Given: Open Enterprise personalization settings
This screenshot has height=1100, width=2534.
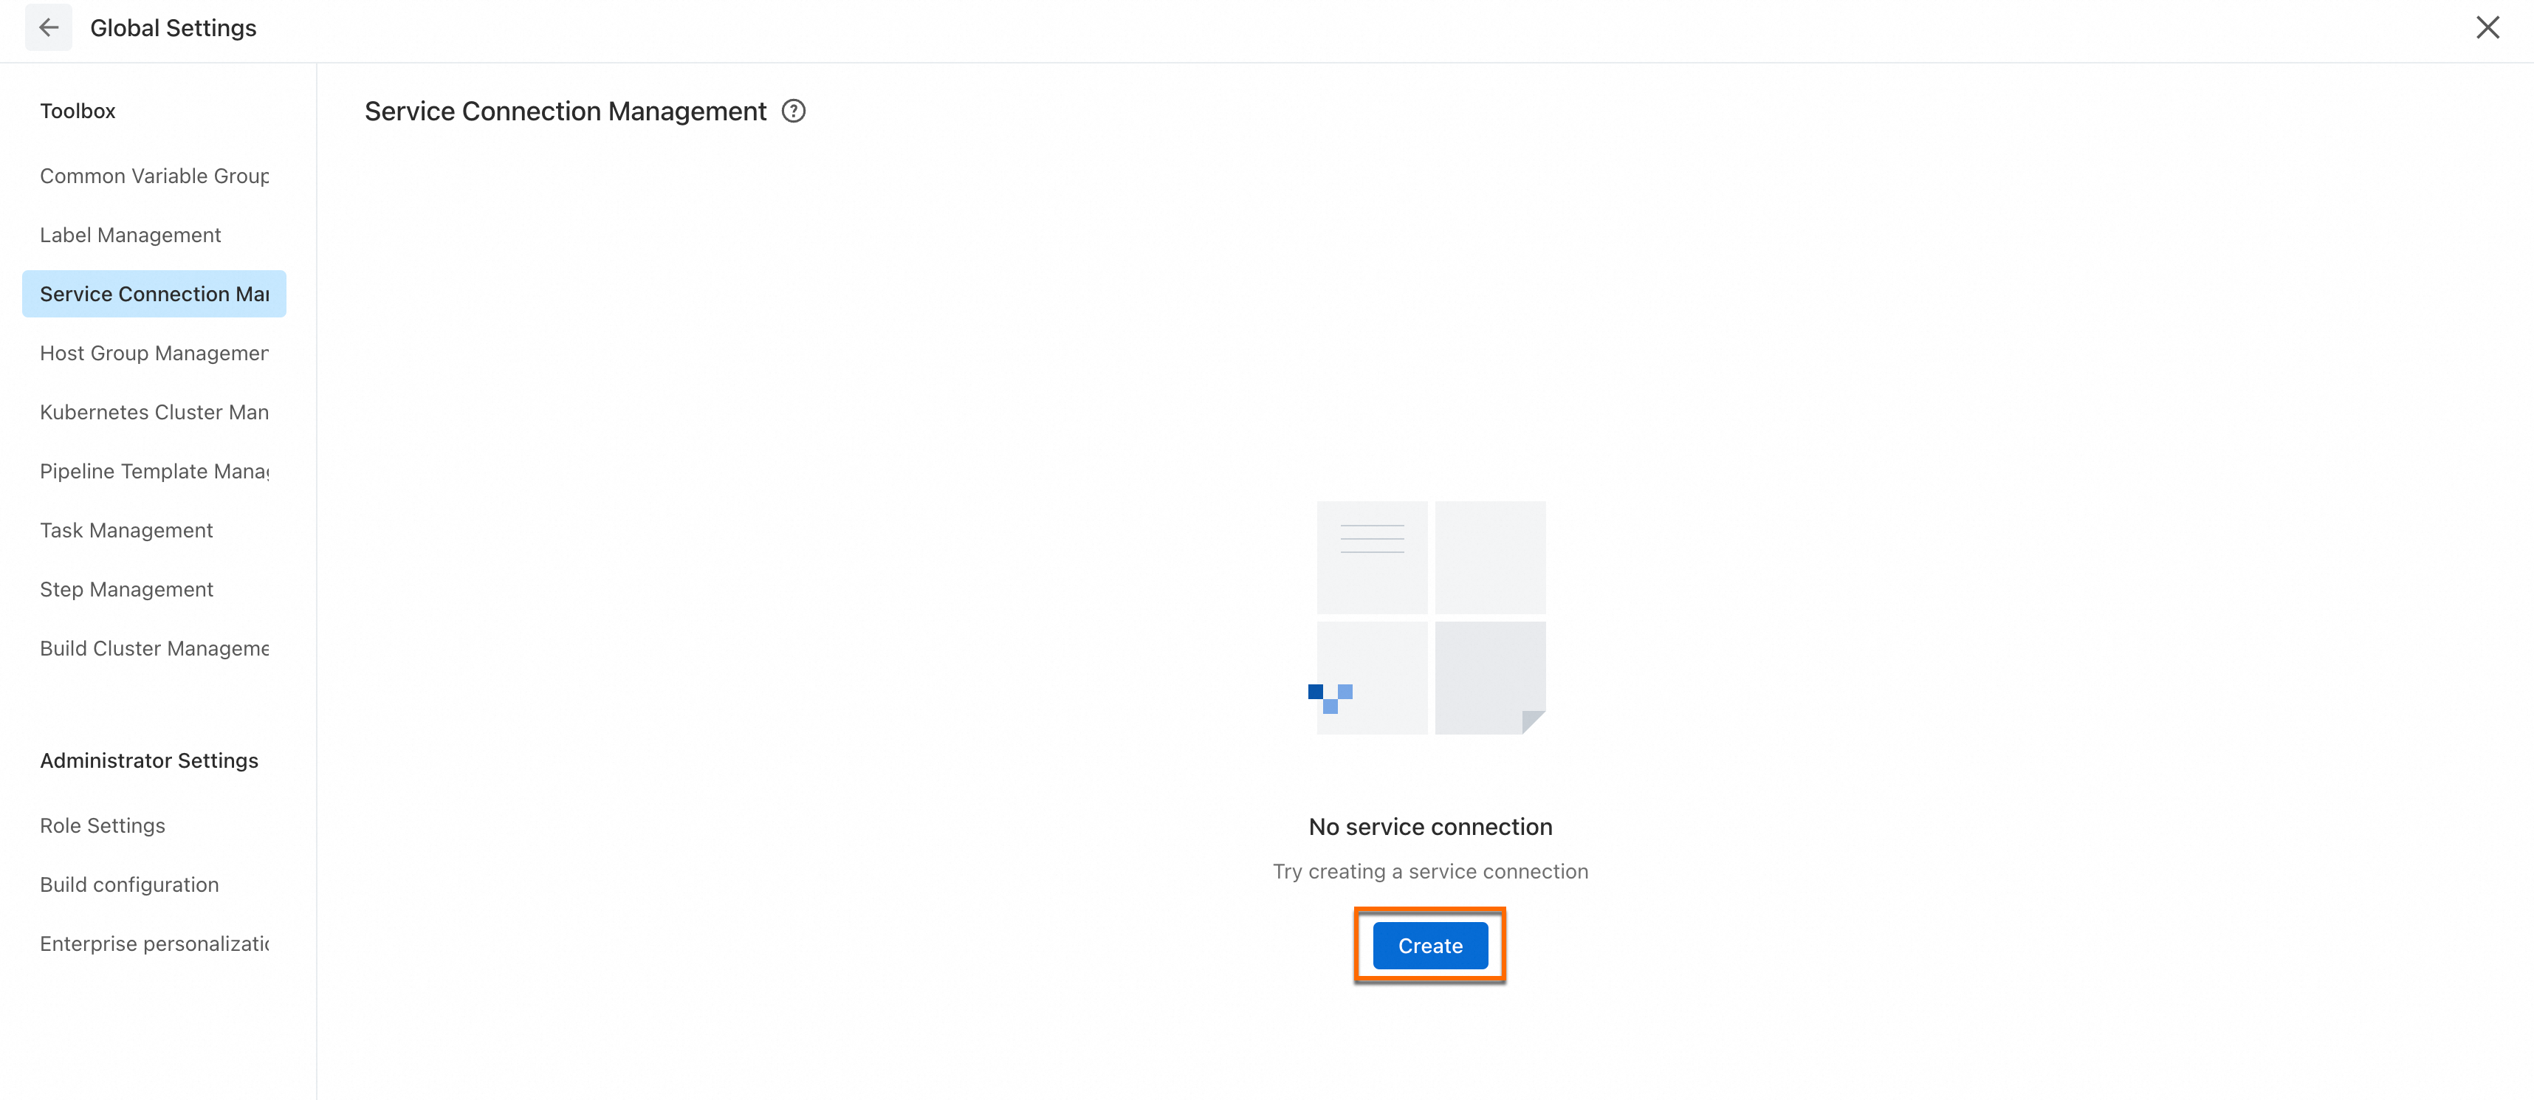Looking at the screenshot, I should 154,943.
